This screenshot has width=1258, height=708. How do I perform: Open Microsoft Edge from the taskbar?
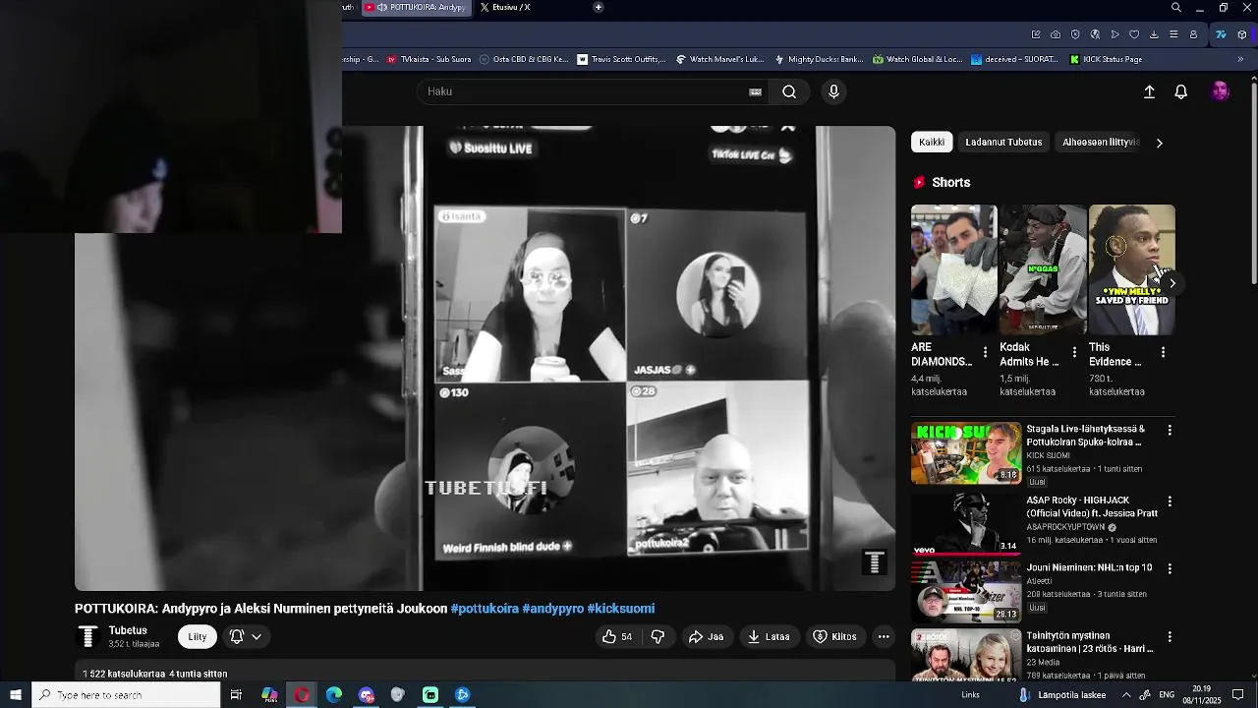coord(334,695)
